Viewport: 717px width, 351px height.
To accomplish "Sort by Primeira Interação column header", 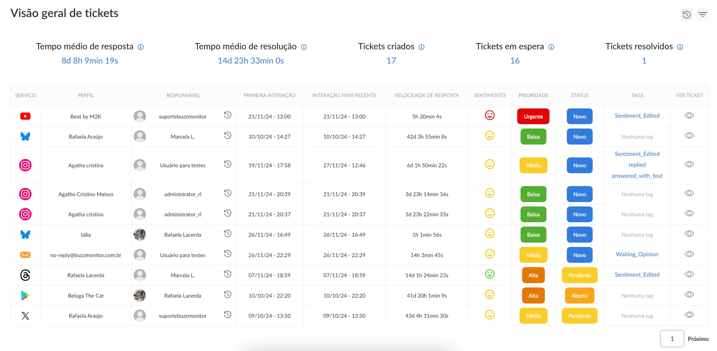I will [269, 95].
